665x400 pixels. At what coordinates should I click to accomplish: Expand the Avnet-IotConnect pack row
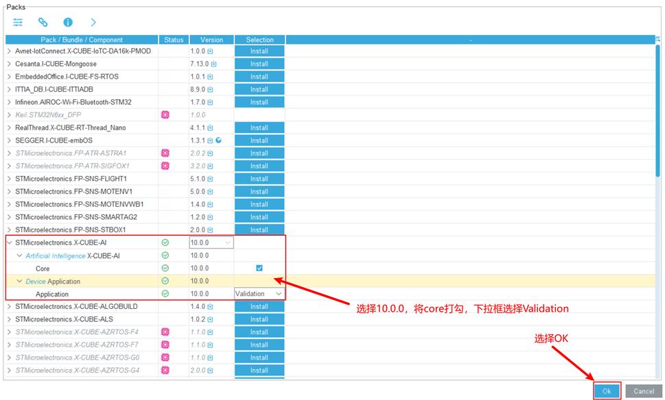(x=10, y=51)
